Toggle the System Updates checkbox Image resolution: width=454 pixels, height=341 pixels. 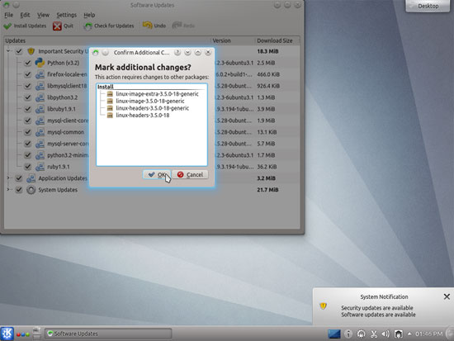(19, 190)
